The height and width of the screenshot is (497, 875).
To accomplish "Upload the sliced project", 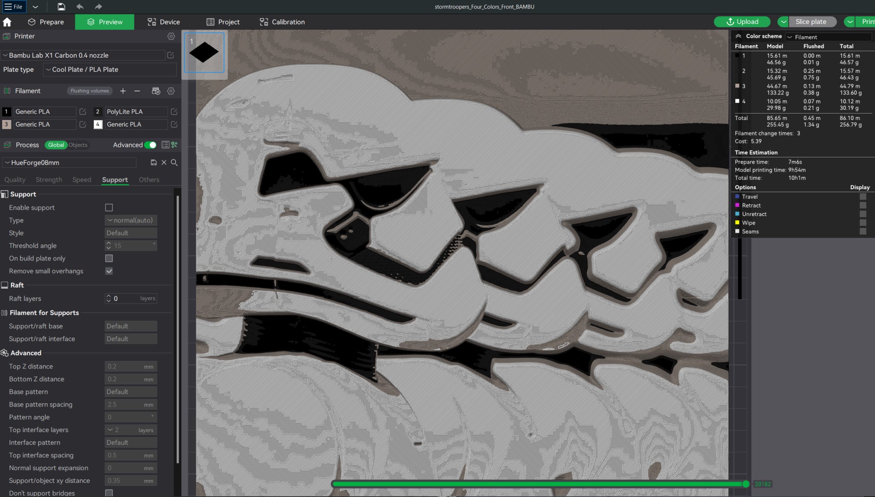I will [742, 21].
